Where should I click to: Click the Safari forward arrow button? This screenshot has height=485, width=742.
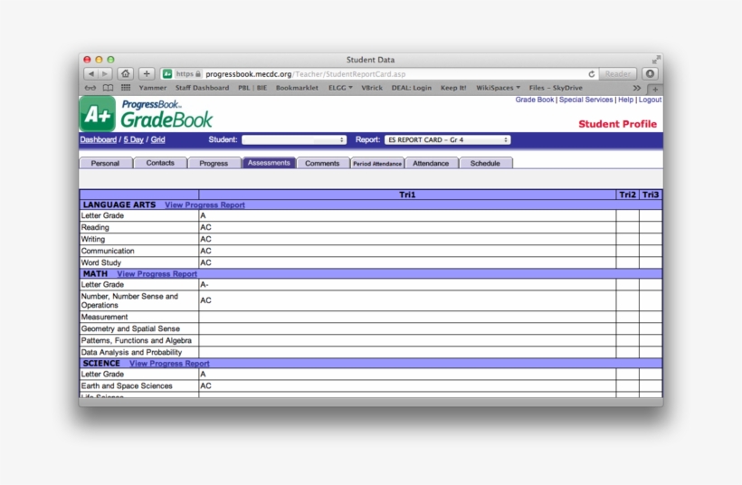[x=105, y=74]
